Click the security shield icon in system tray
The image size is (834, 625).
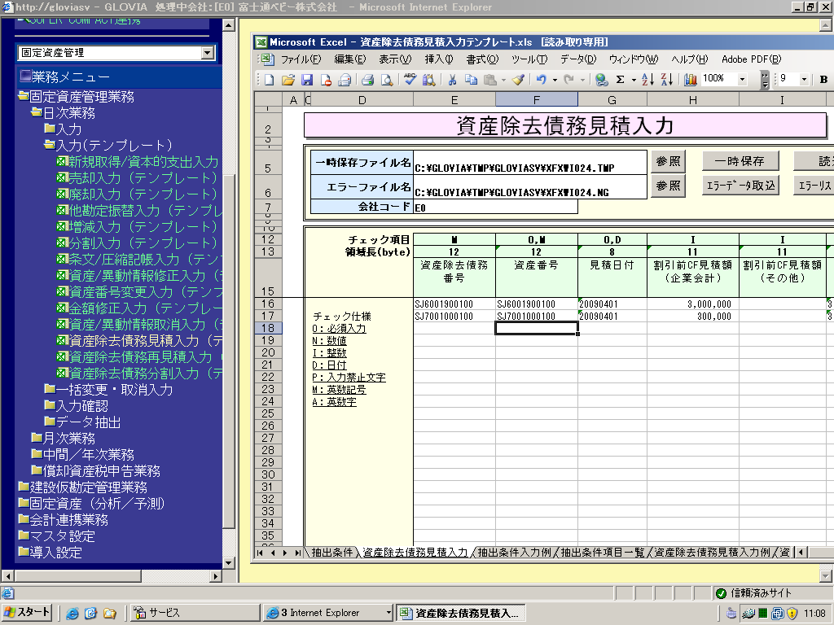(792, 614)
